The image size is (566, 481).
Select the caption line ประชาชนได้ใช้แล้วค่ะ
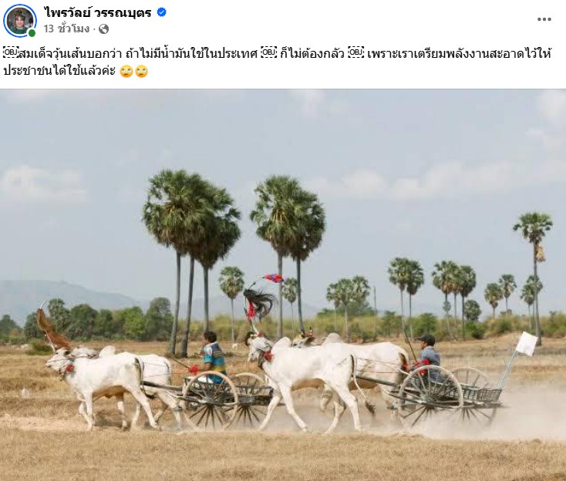[x=59, y=71]
